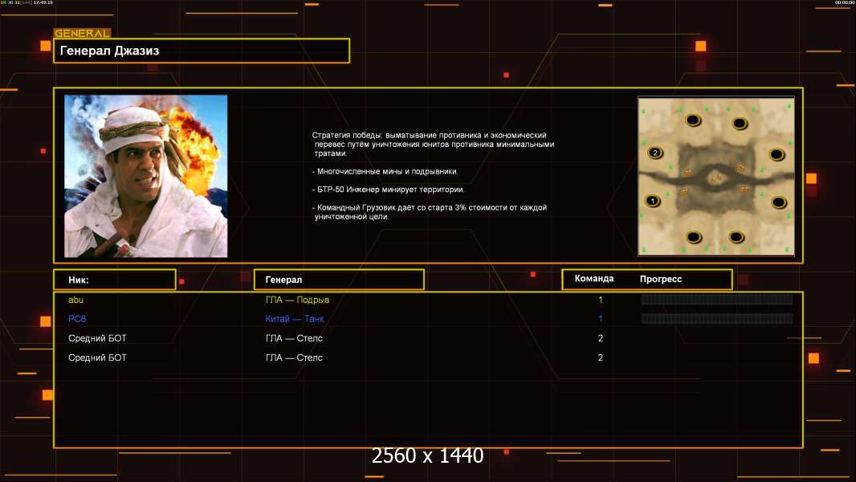Screen dimensions: 856x482
Task: Click the 'Ник:' column header
Action: (115, 280)
